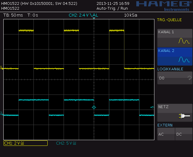The height and width of the screenshot is (157, 193).
Task: Click the CH2: 2.4 V trigger level readout
Action: (x=84, y=15)
